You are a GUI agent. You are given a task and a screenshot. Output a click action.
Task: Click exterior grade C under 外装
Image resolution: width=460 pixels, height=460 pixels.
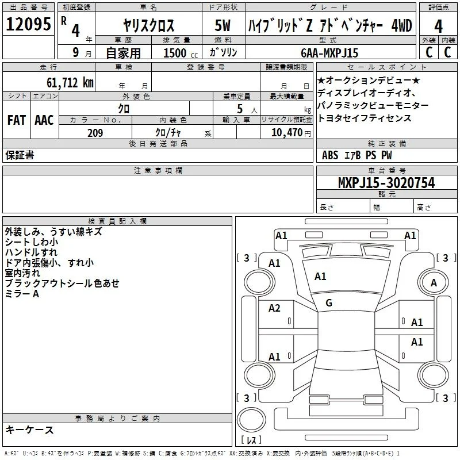click(429, 52)
